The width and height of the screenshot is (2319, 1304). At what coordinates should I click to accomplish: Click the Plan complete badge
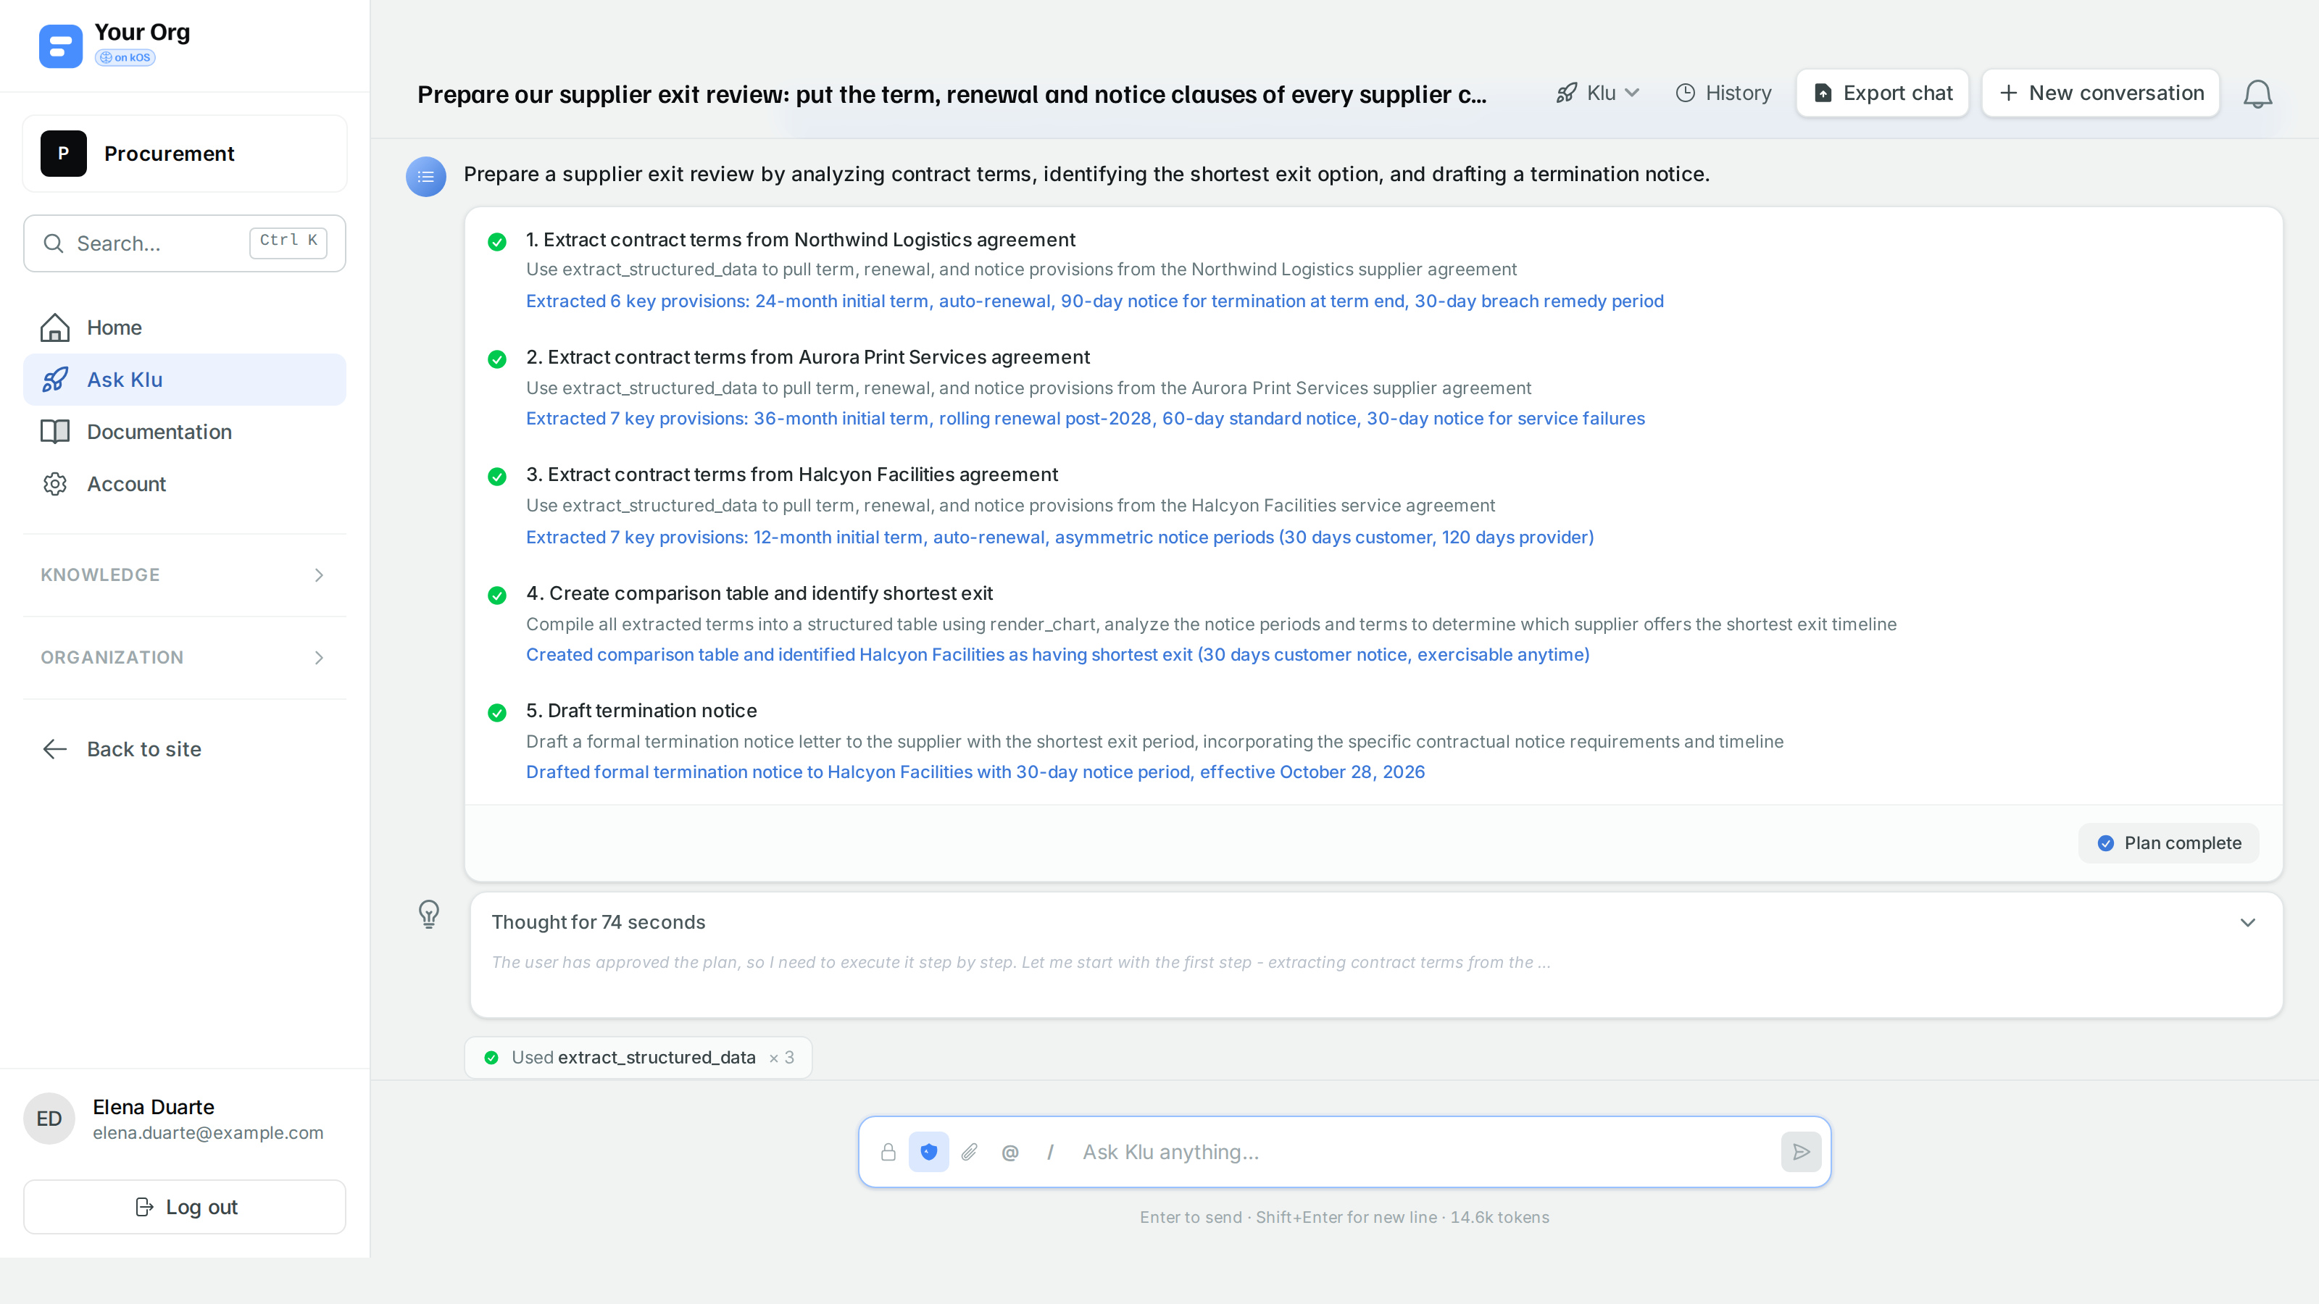tap(2168, 843)
